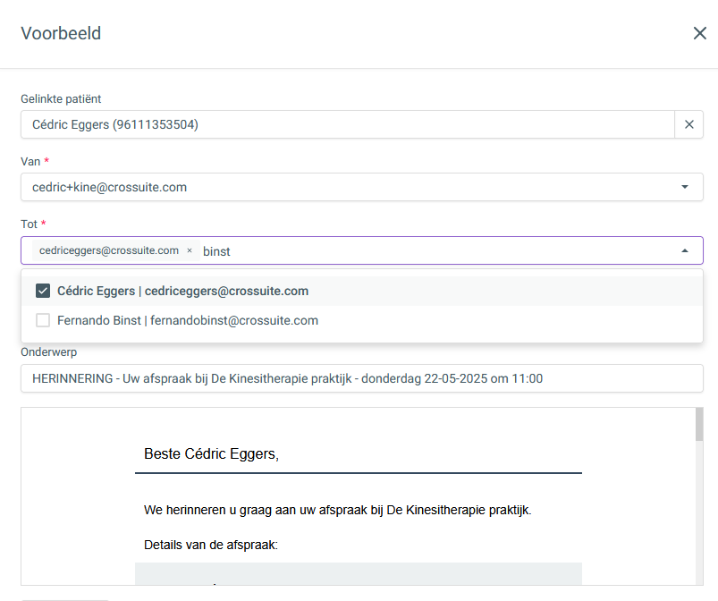Clear the linked patient Cédric Eggers
Image resolution: width=718 pixels, height=601 pixels.
[x=689, y=124]
